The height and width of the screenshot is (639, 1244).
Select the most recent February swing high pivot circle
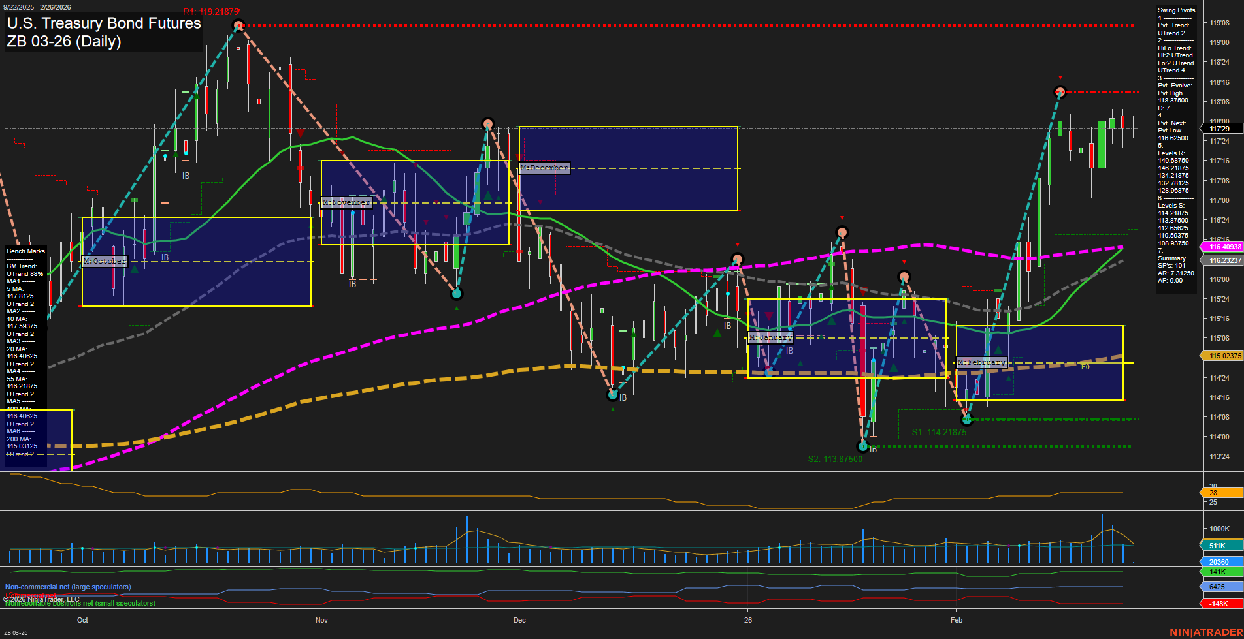click(x=1060, y=92)
